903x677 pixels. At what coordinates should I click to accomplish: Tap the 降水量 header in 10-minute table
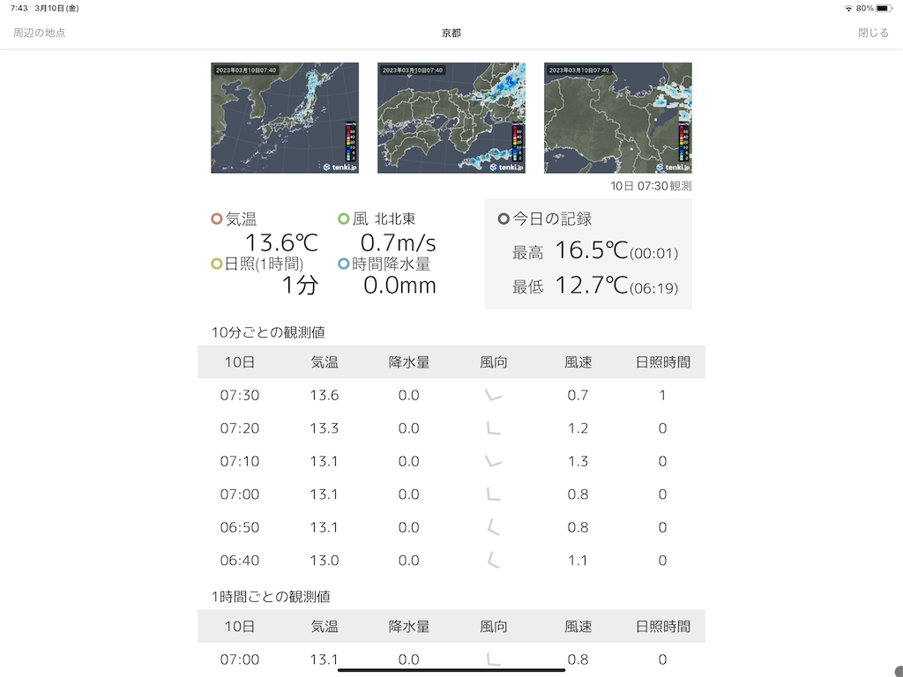coord(409,362)
